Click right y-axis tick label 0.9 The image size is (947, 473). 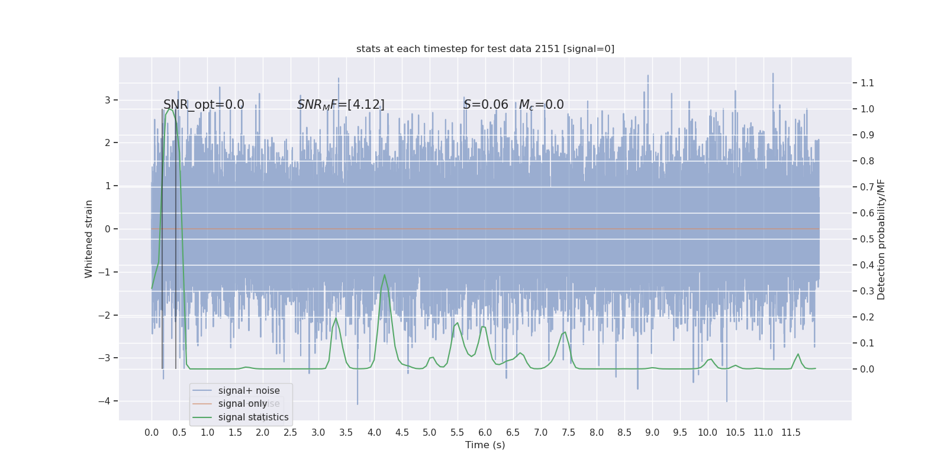pos(867,135)
